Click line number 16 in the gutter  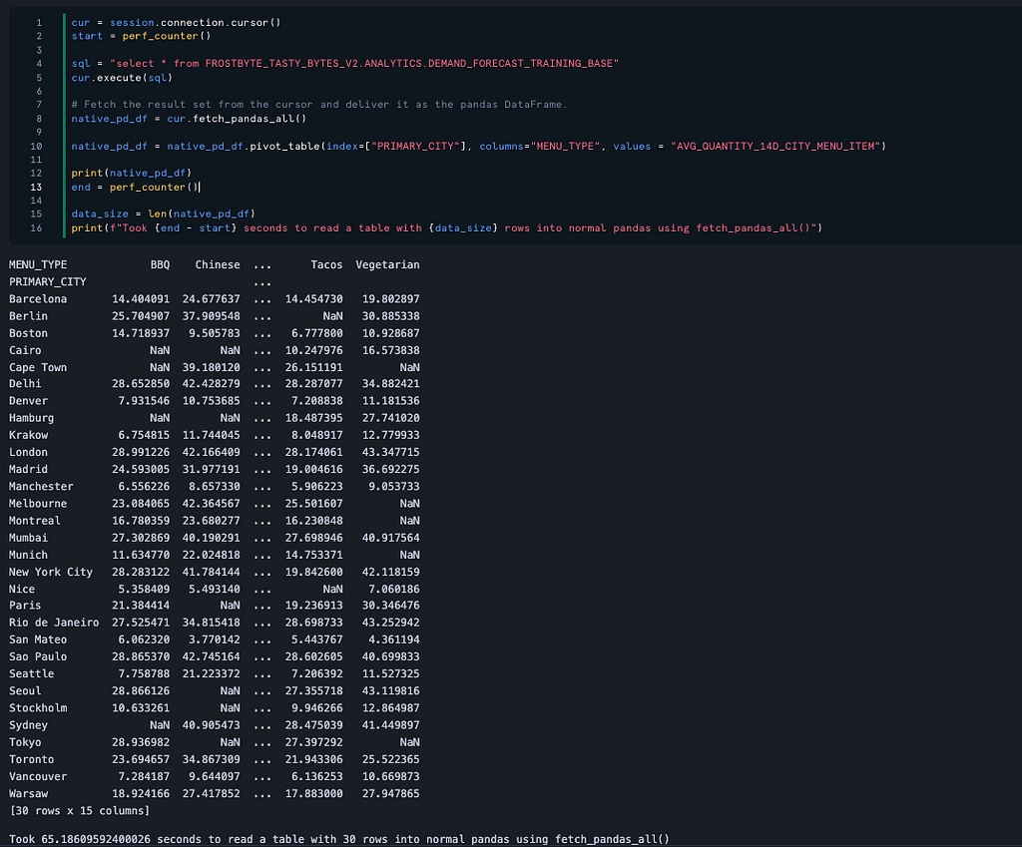pos(36,228)
